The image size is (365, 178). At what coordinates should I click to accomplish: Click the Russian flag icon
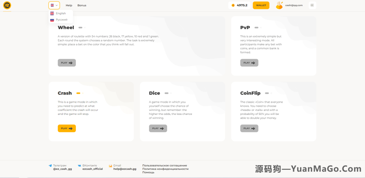click(52, 20)
